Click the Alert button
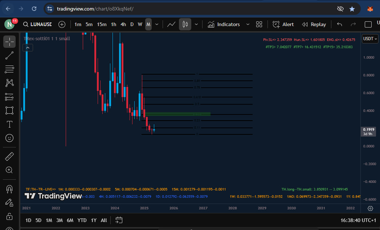380x230 pixels. coord(283,24)
